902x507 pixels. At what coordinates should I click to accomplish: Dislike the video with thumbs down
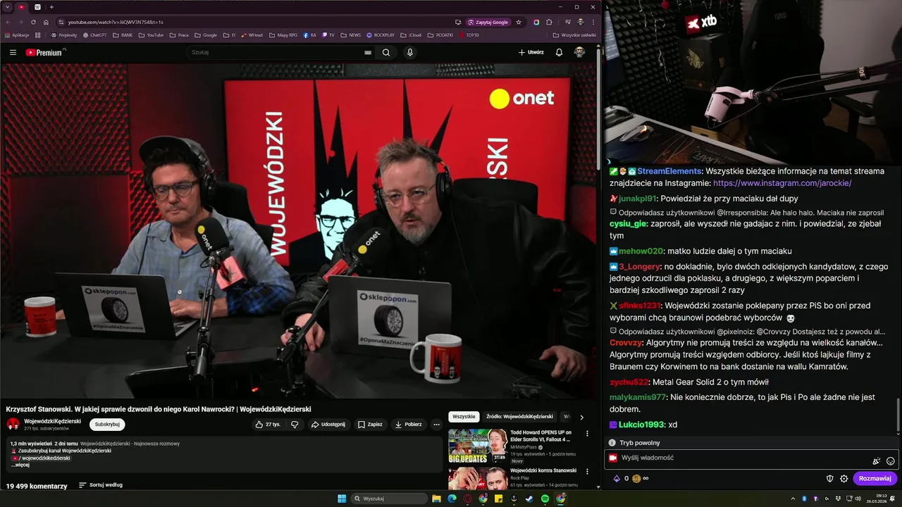pos(295,425)
